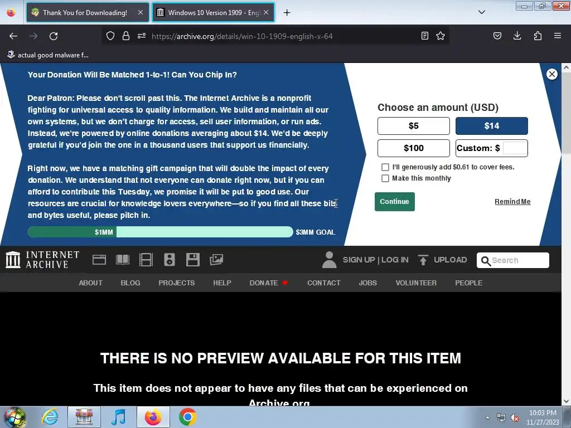The width and height of the screenshot is (571, 428).
Task: Click the user avatar icon
Action: pyautogui.click(x=329, y=260)
